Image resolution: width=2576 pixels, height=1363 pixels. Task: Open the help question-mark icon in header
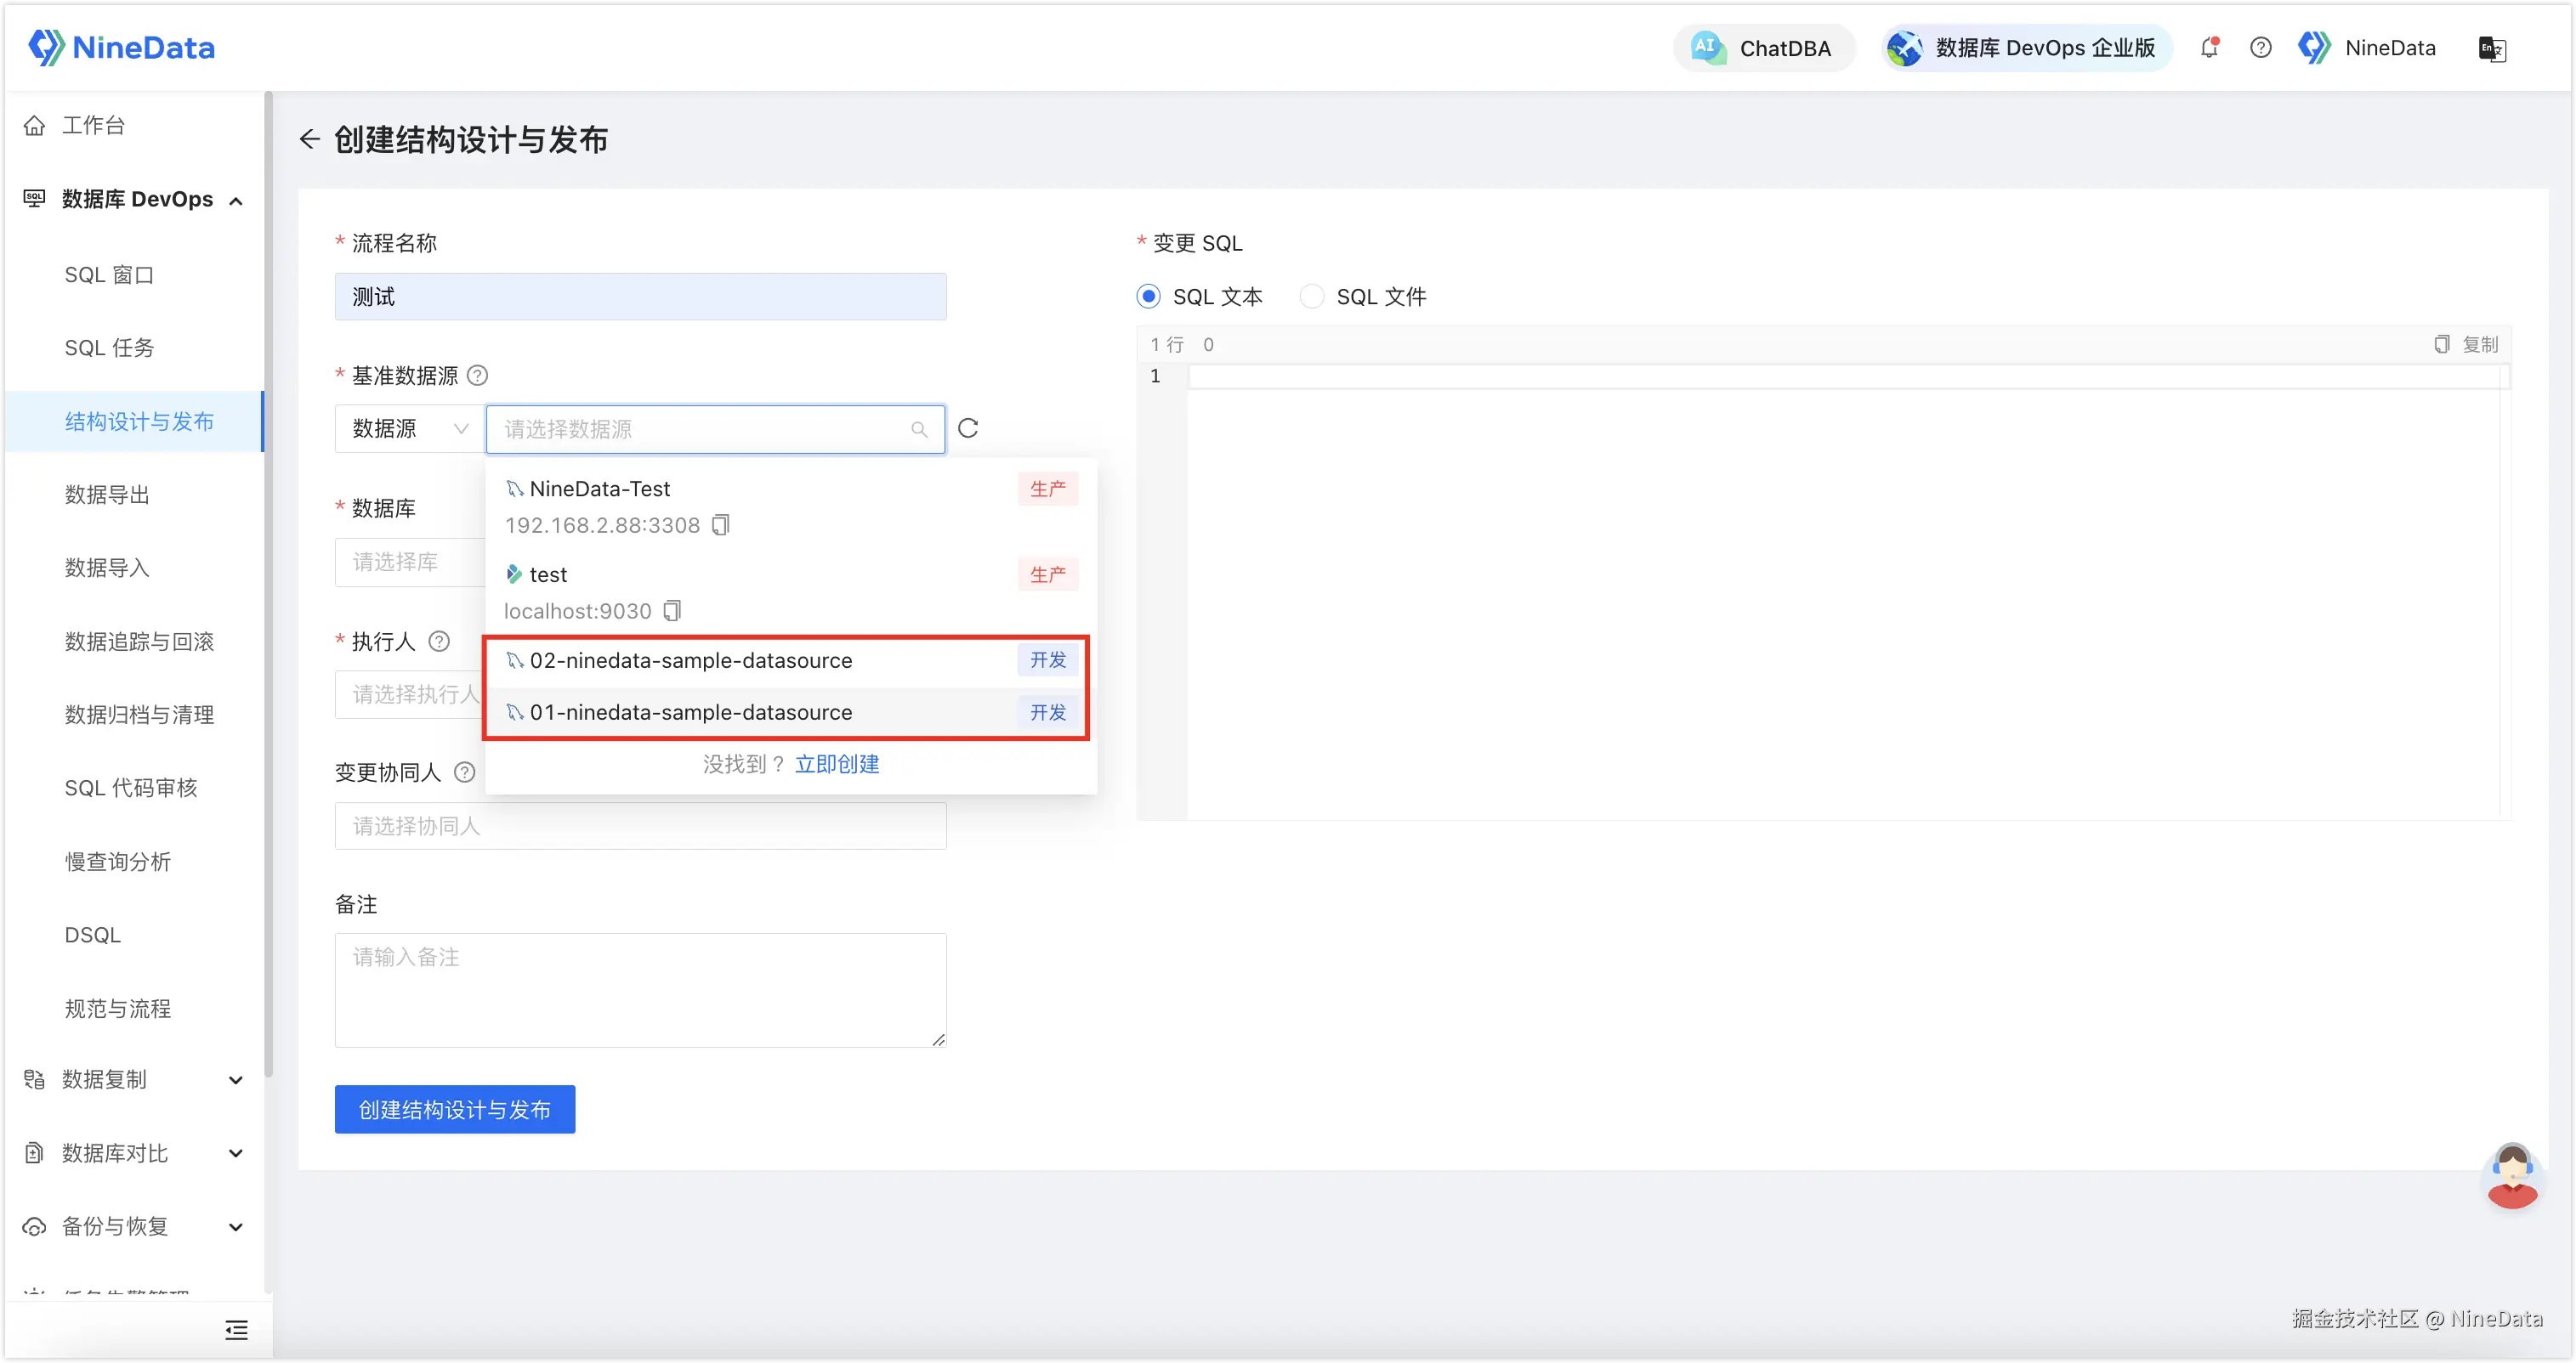[x=2260, y=48]
